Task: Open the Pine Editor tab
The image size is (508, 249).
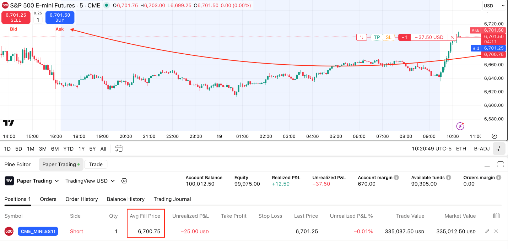Action: coord(17,164)
